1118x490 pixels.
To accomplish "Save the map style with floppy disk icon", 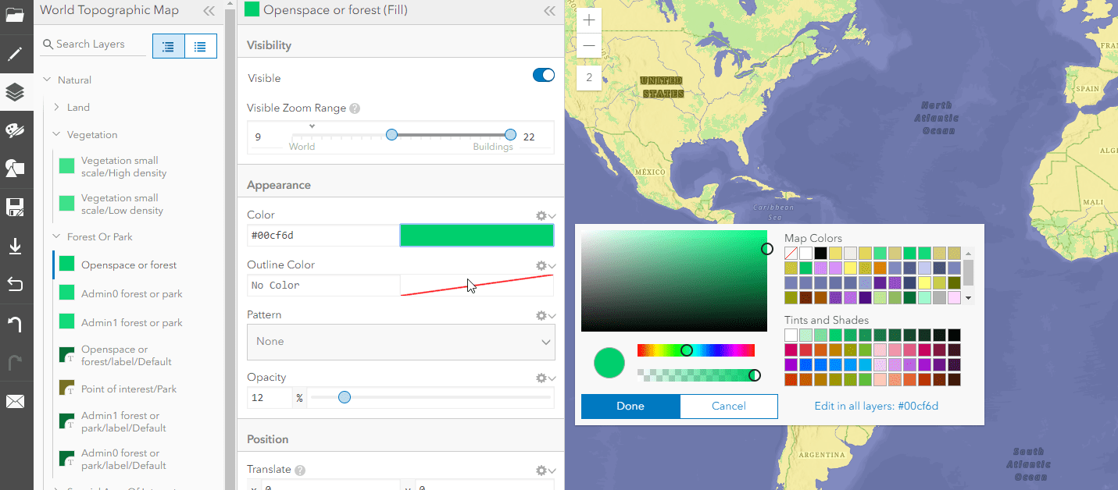I will (x=16, y=205).
